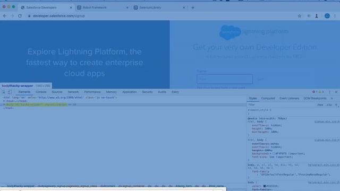Viewport: 340px width, 191px height.
Task: Open the Elements tab
Action: [24, 92]
